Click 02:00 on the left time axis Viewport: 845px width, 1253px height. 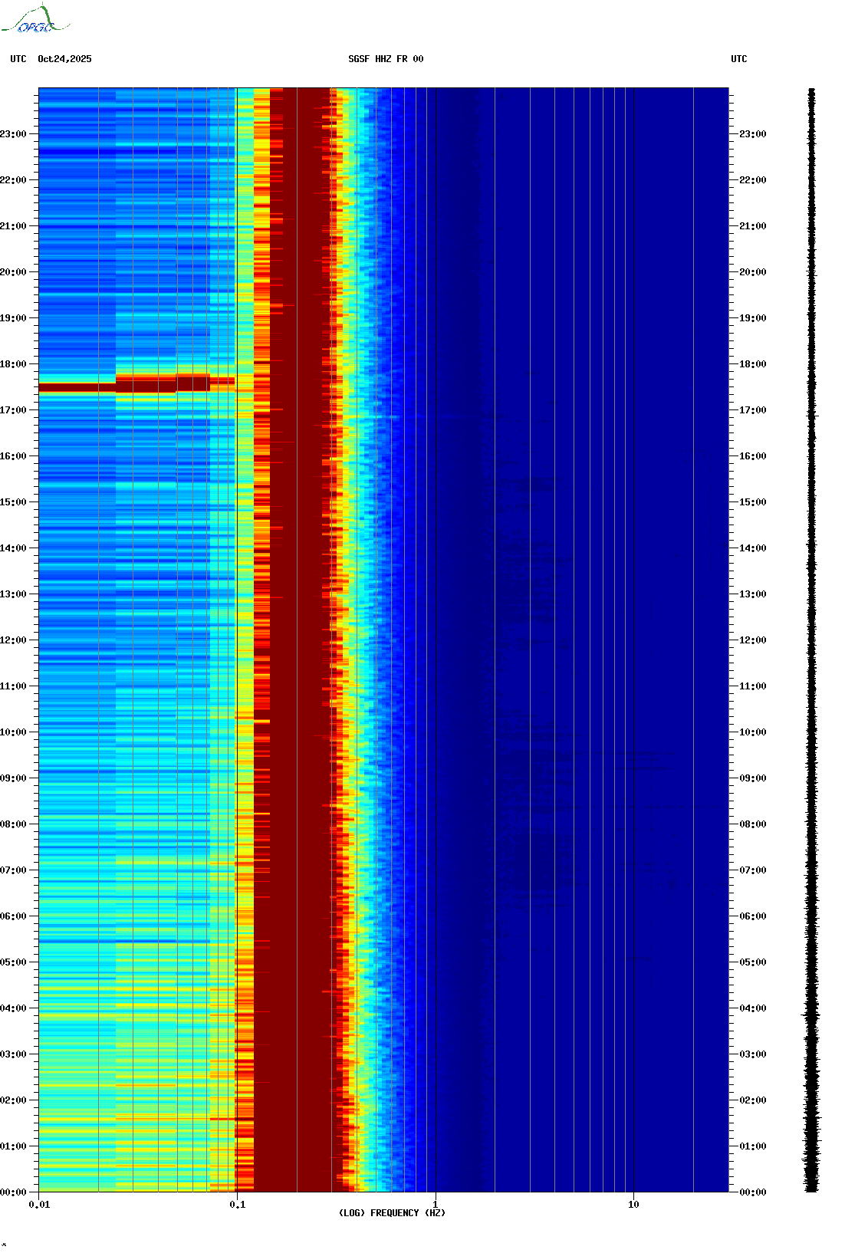point(13,1100)
